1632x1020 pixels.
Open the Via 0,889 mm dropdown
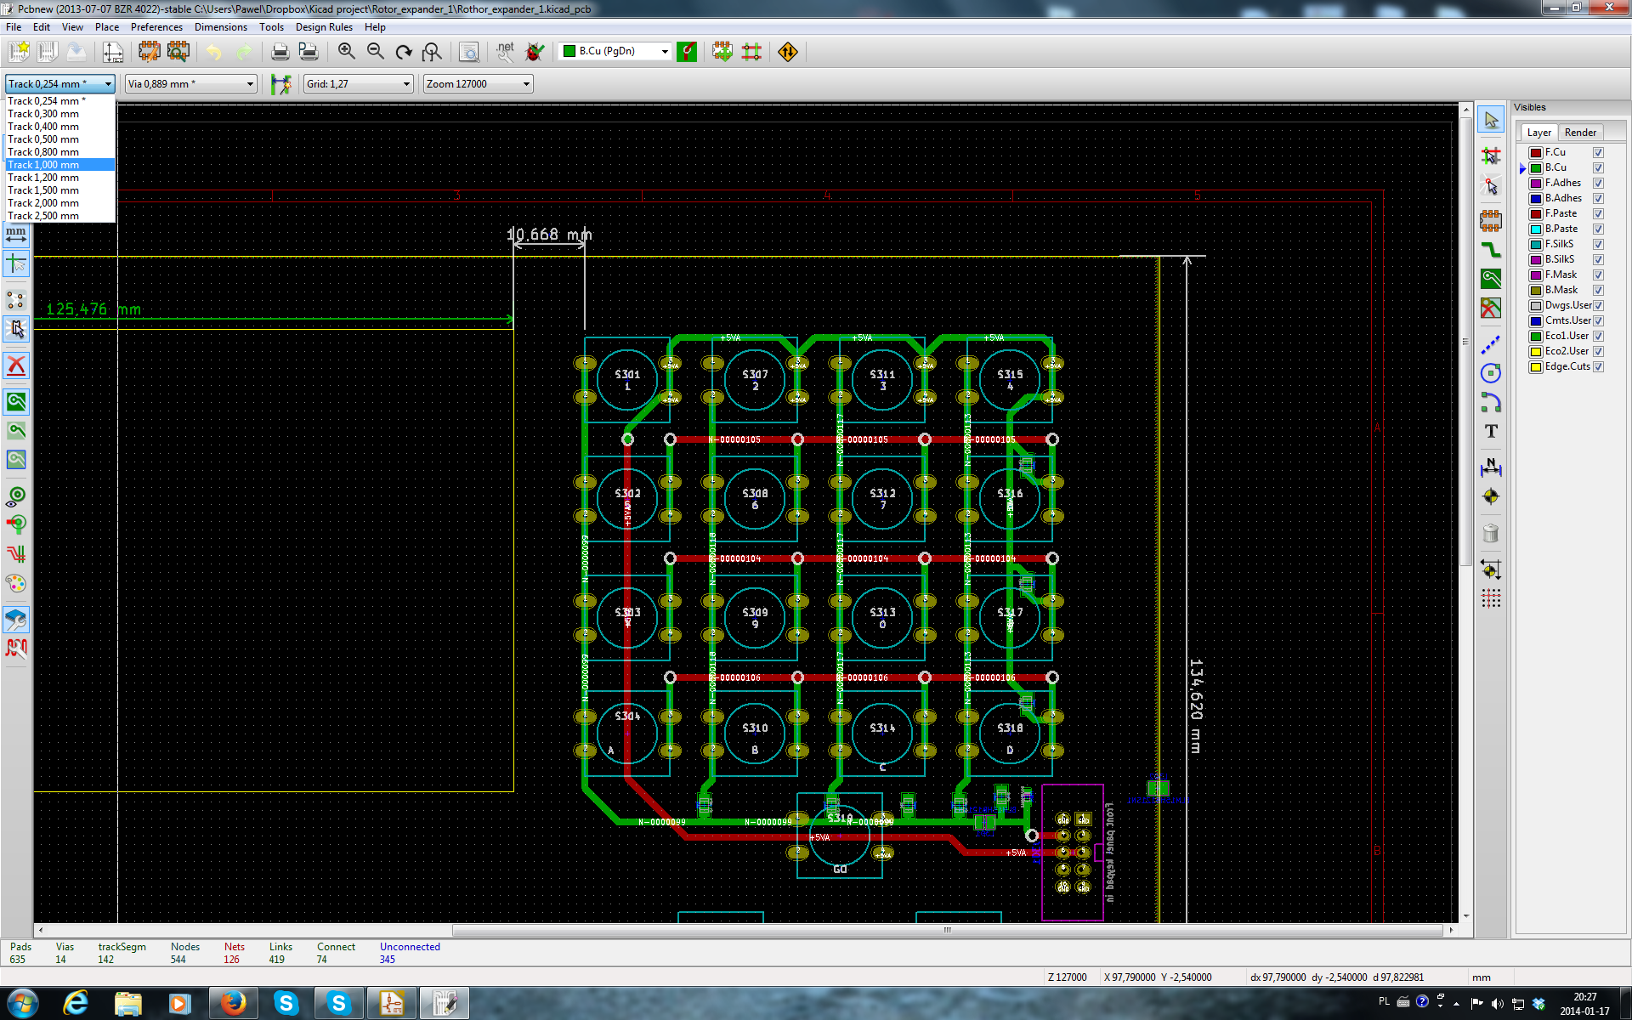(250, 83)
